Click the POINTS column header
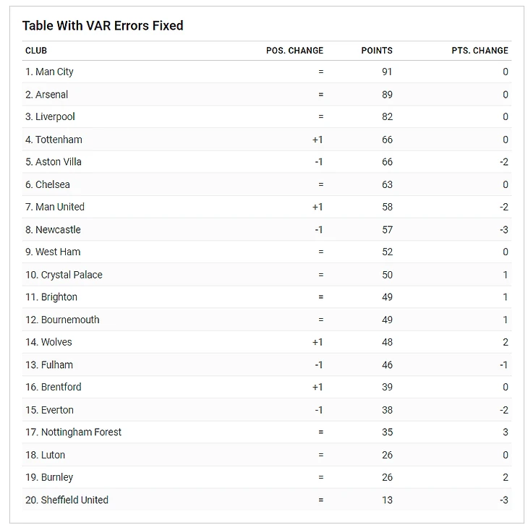Image resolution: width=528 pixels, height=530 pixels. (377, 51)
